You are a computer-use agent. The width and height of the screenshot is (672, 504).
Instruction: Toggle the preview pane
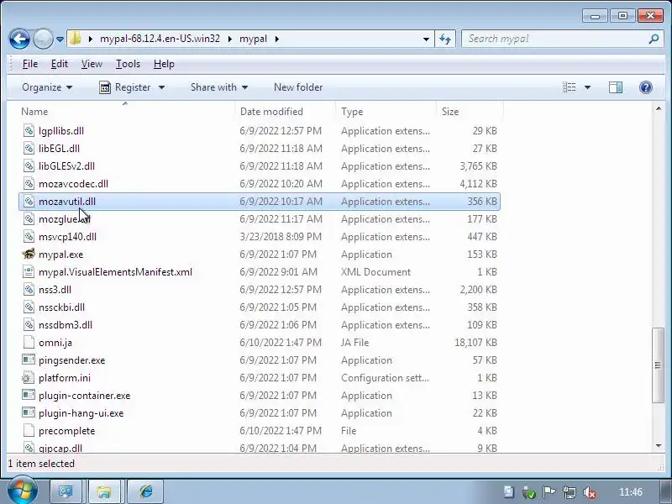(x=616, y=87)
